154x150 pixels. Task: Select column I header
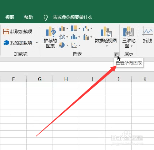point(92,79)
